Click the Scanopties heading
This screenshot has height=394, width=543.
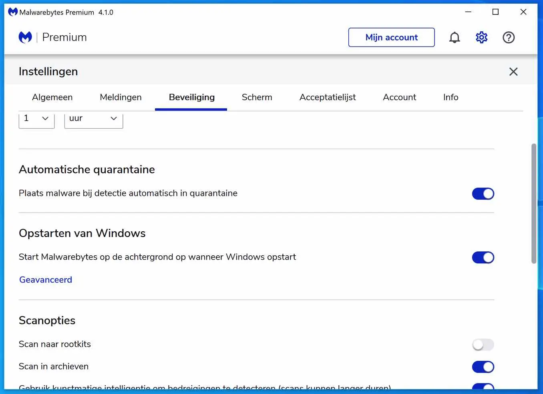tap(47, 320)
